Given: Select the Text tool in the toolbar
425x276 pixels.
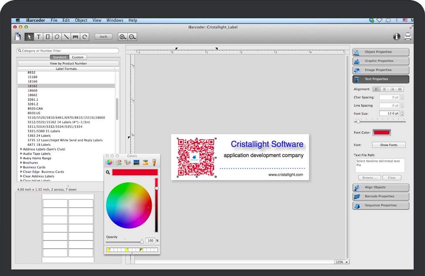Looking at the screenshot, I should [38, 37].
